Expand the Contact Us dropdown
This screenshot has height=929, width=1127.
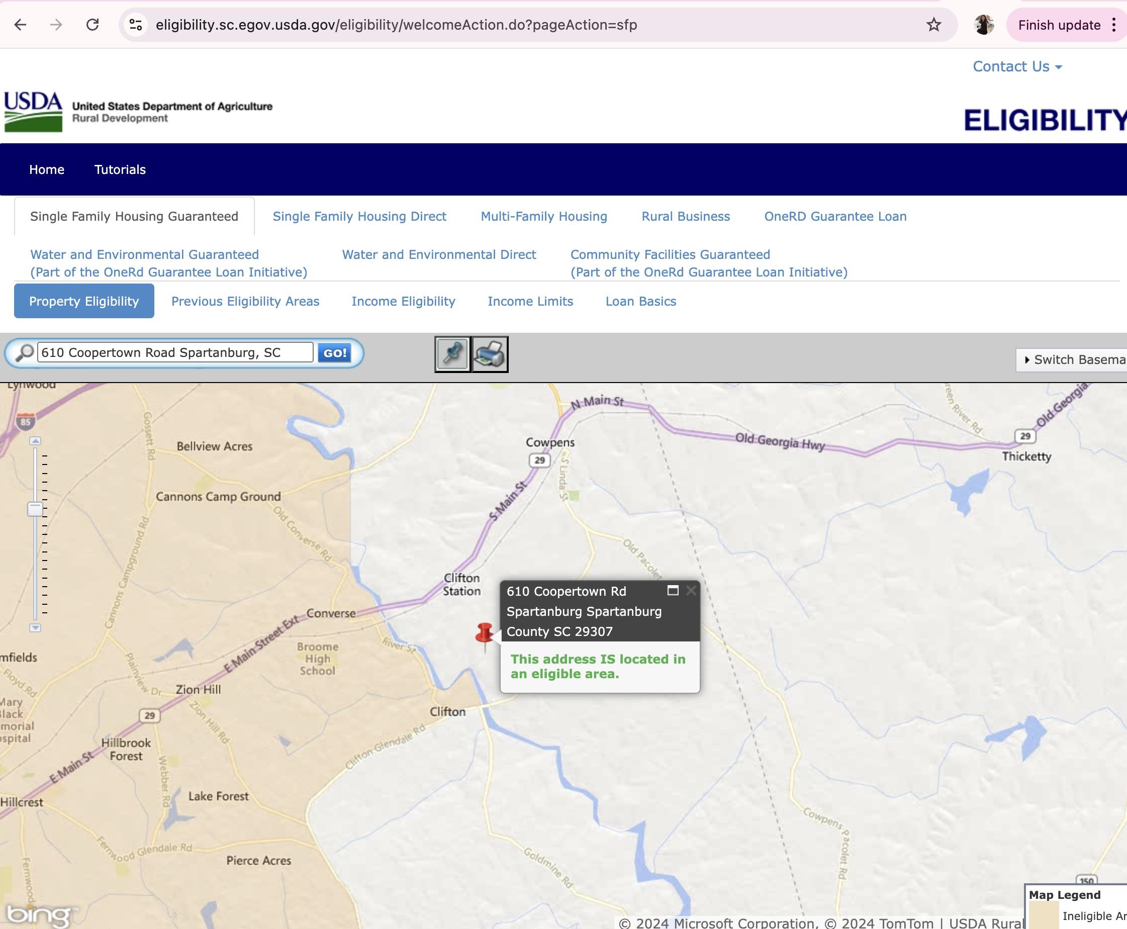coord(1017,66)
